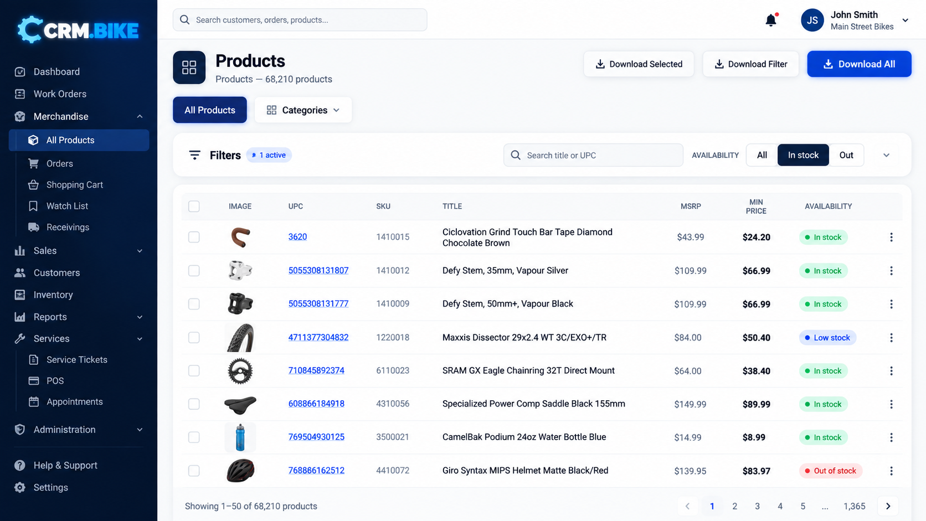The height and width of the screenshot is (521, 926).
Task: Select checkbox for Maxxis Dissector row
Action: 194,337
